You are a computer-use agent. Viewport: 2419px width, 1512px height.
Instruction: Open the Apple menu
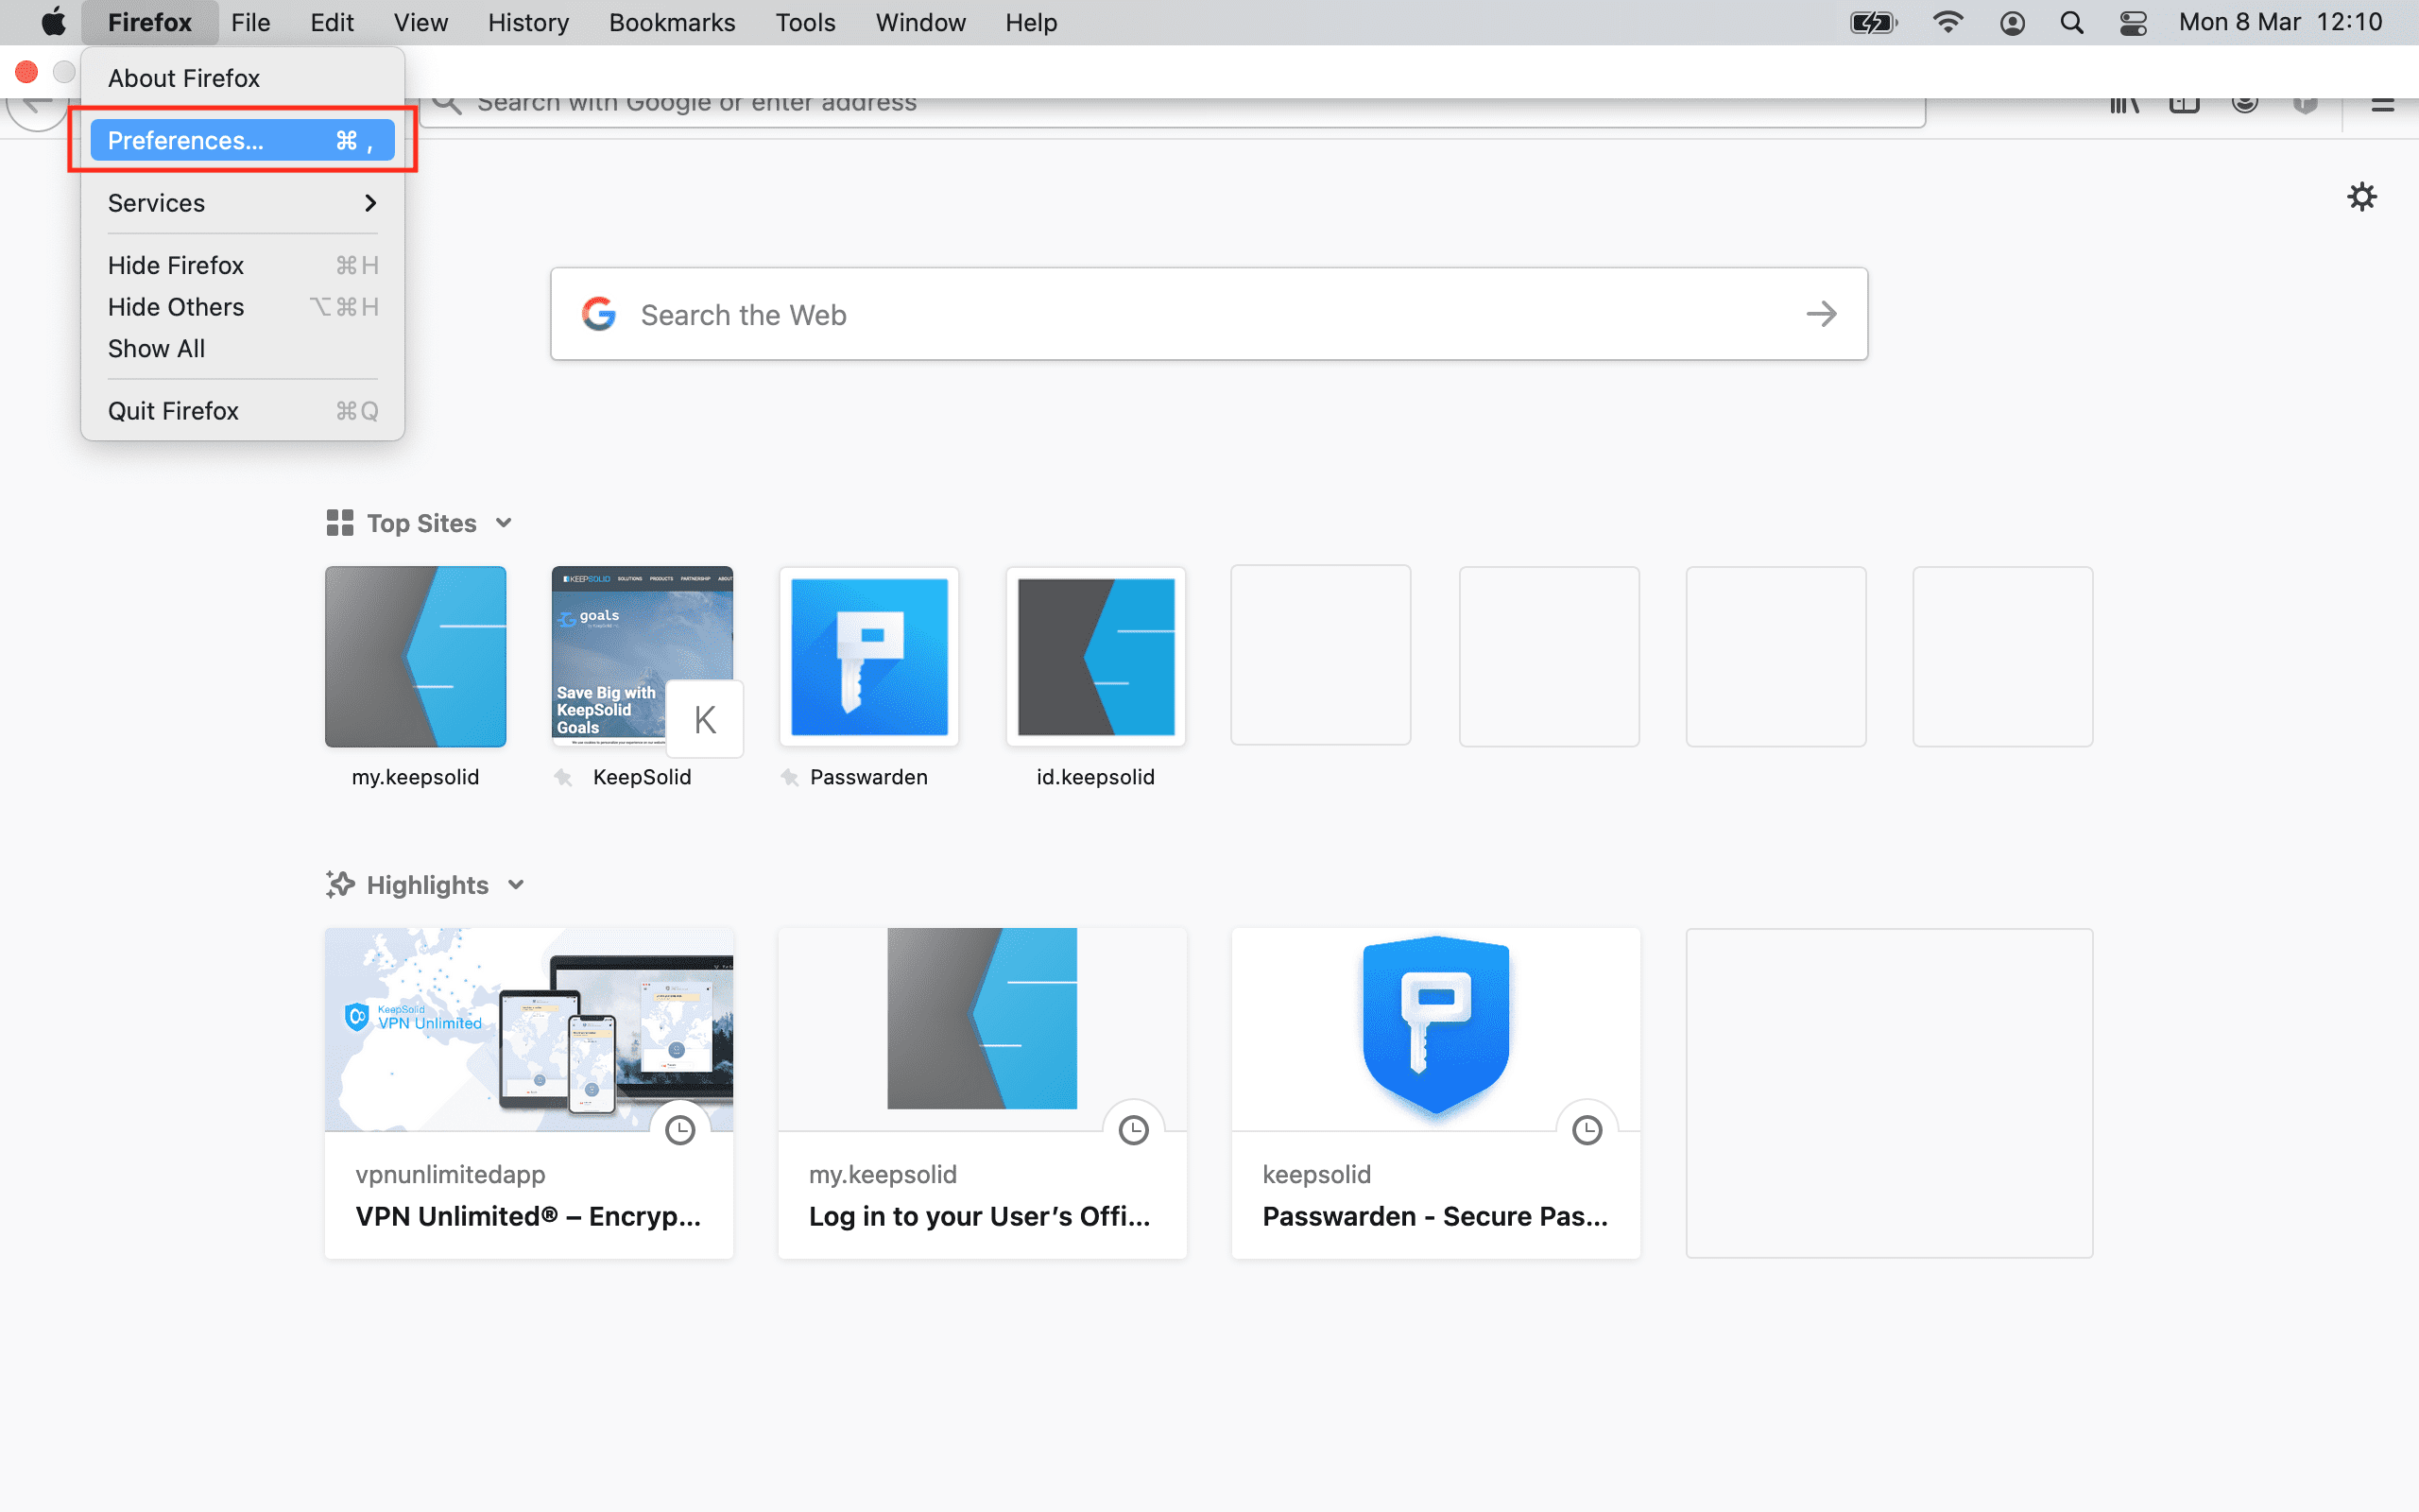click(53, 22)
